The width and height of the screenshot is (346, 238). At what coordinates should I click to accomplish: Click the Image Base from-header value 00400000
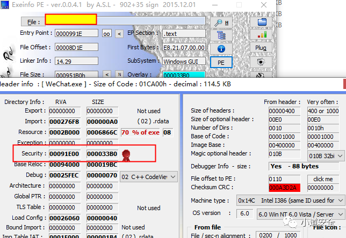[284, 145]
